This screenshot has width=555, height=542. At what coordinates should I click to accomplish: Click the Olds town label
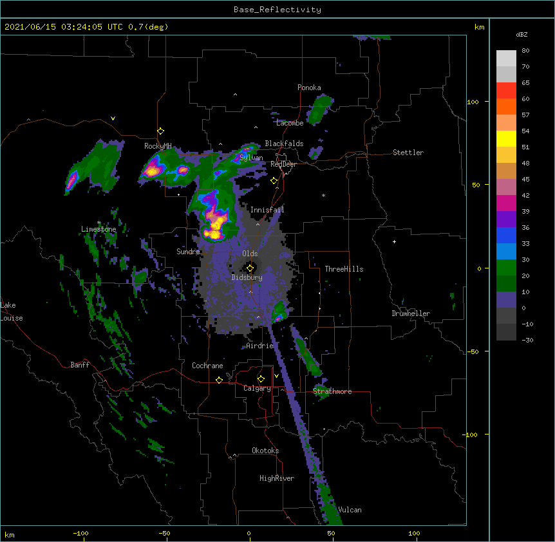coord(250,254)
